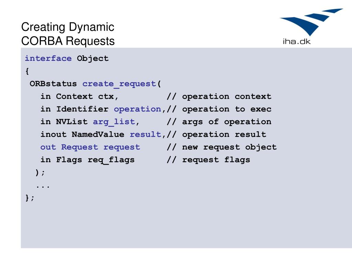Click the closing ');' of create_request
352x264 pixels.
40,173
